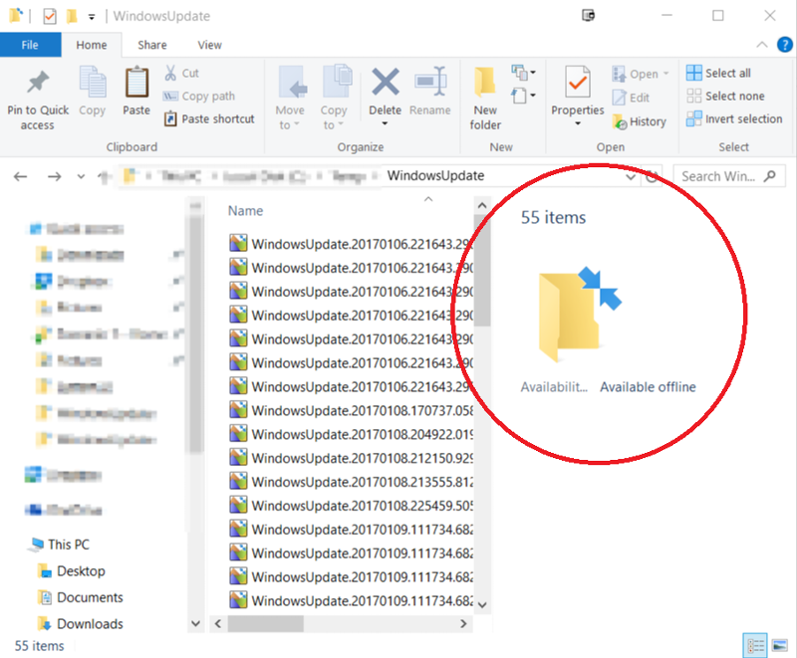Select the file WindowsUpdate.20170108.170737

[351, 410]
